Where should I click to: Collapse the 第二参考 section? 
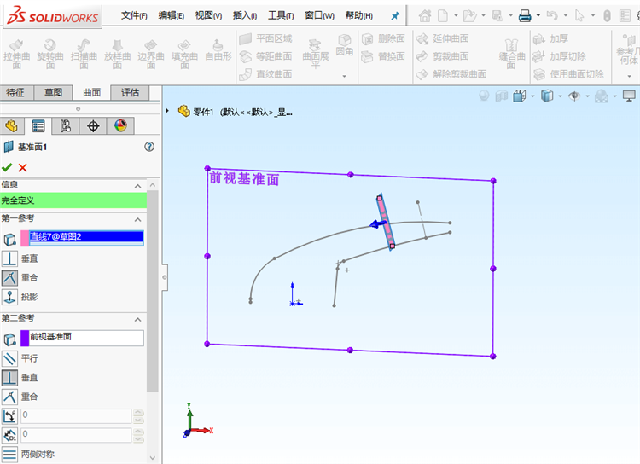(x=138, y=320)
